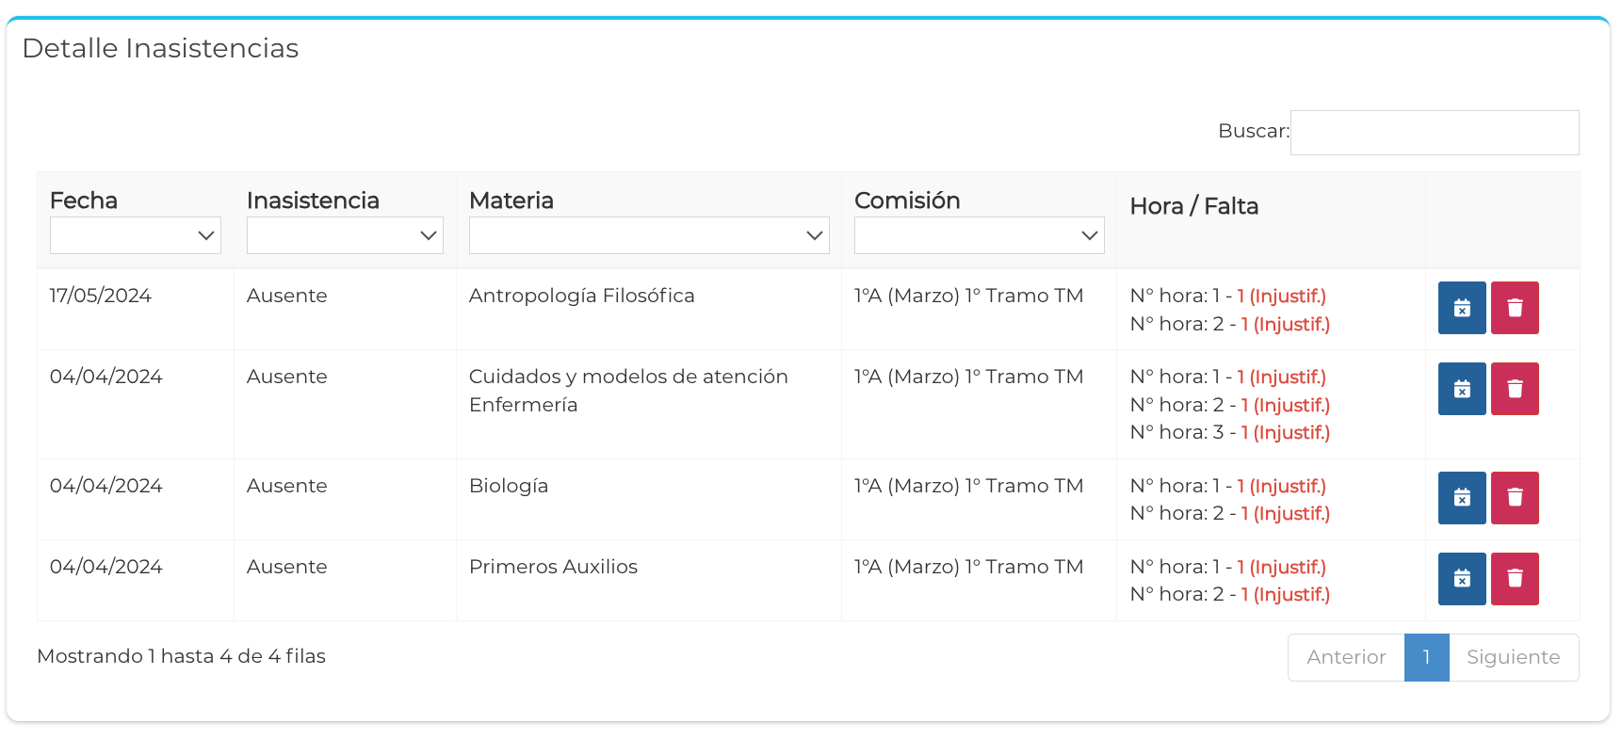Open the Inasistencia filter dropdown
The image size is (1622, 755).
[x=345, y=235]
